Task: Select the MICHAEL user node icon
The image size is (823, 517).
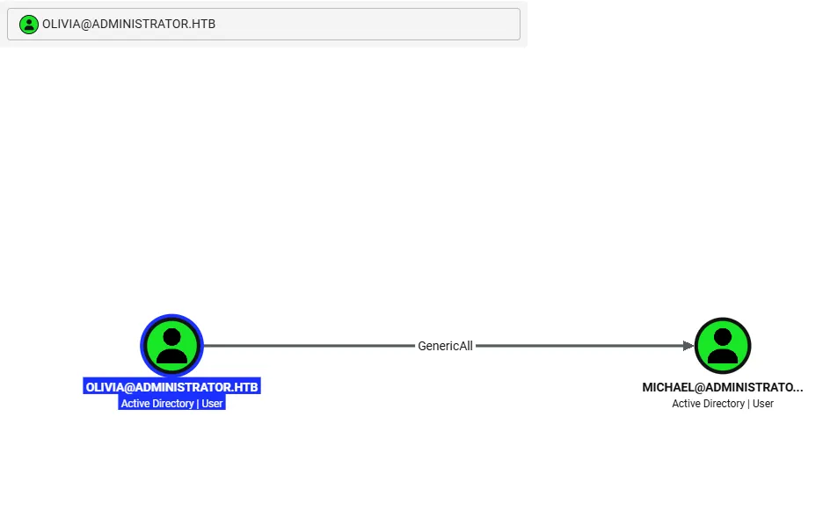Action: click(723, 346)
